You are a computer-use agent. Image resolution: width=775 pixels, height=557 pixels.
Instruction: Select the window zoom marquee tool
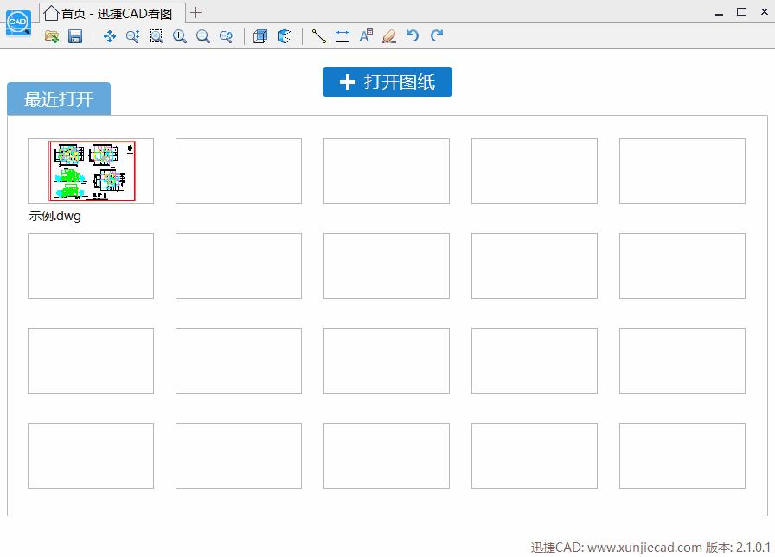pyautogui.click(x=157, y=36)
